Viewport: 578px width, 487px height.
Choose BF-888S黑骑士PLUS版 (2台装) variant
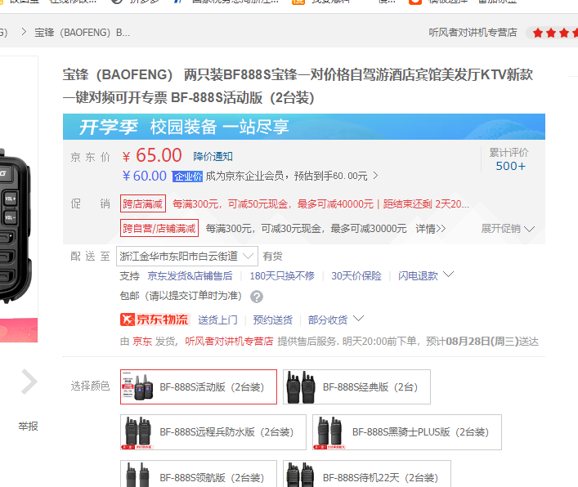405,431
